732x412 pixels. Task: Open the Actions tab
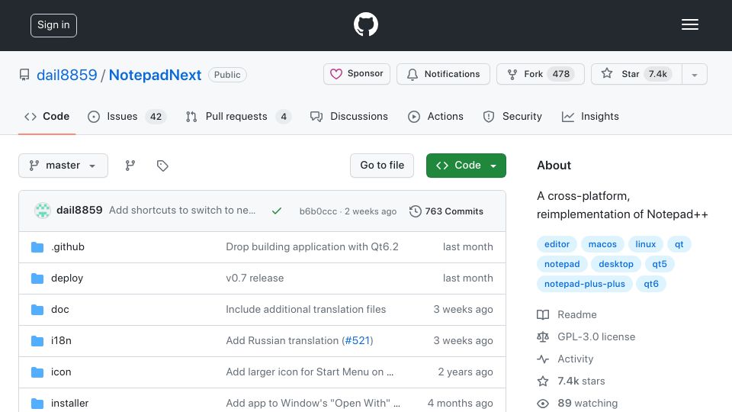click(435, 116)
